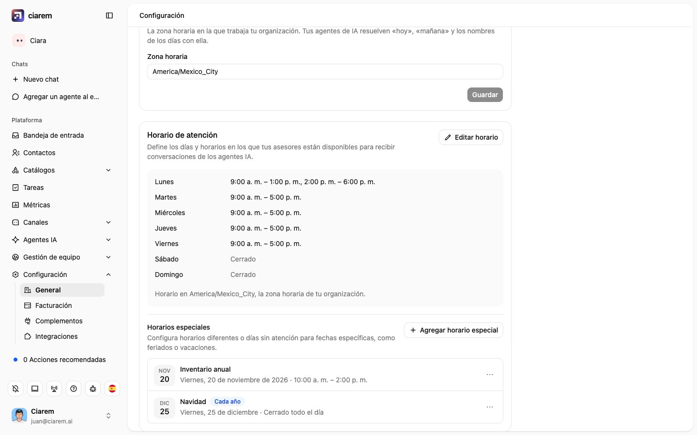This screenshot has height=435, width=697.
Task: Select General under Configuración
Action: click(x=62, y=290)
